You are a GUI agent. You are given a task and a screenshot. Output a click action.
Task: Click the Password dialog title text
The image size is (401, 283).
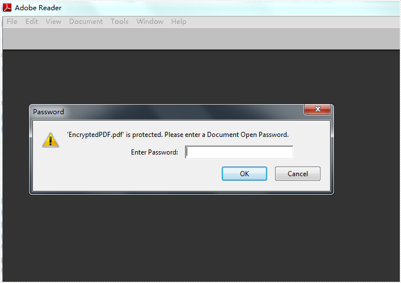pyautogui.click(x=48, y=112)
